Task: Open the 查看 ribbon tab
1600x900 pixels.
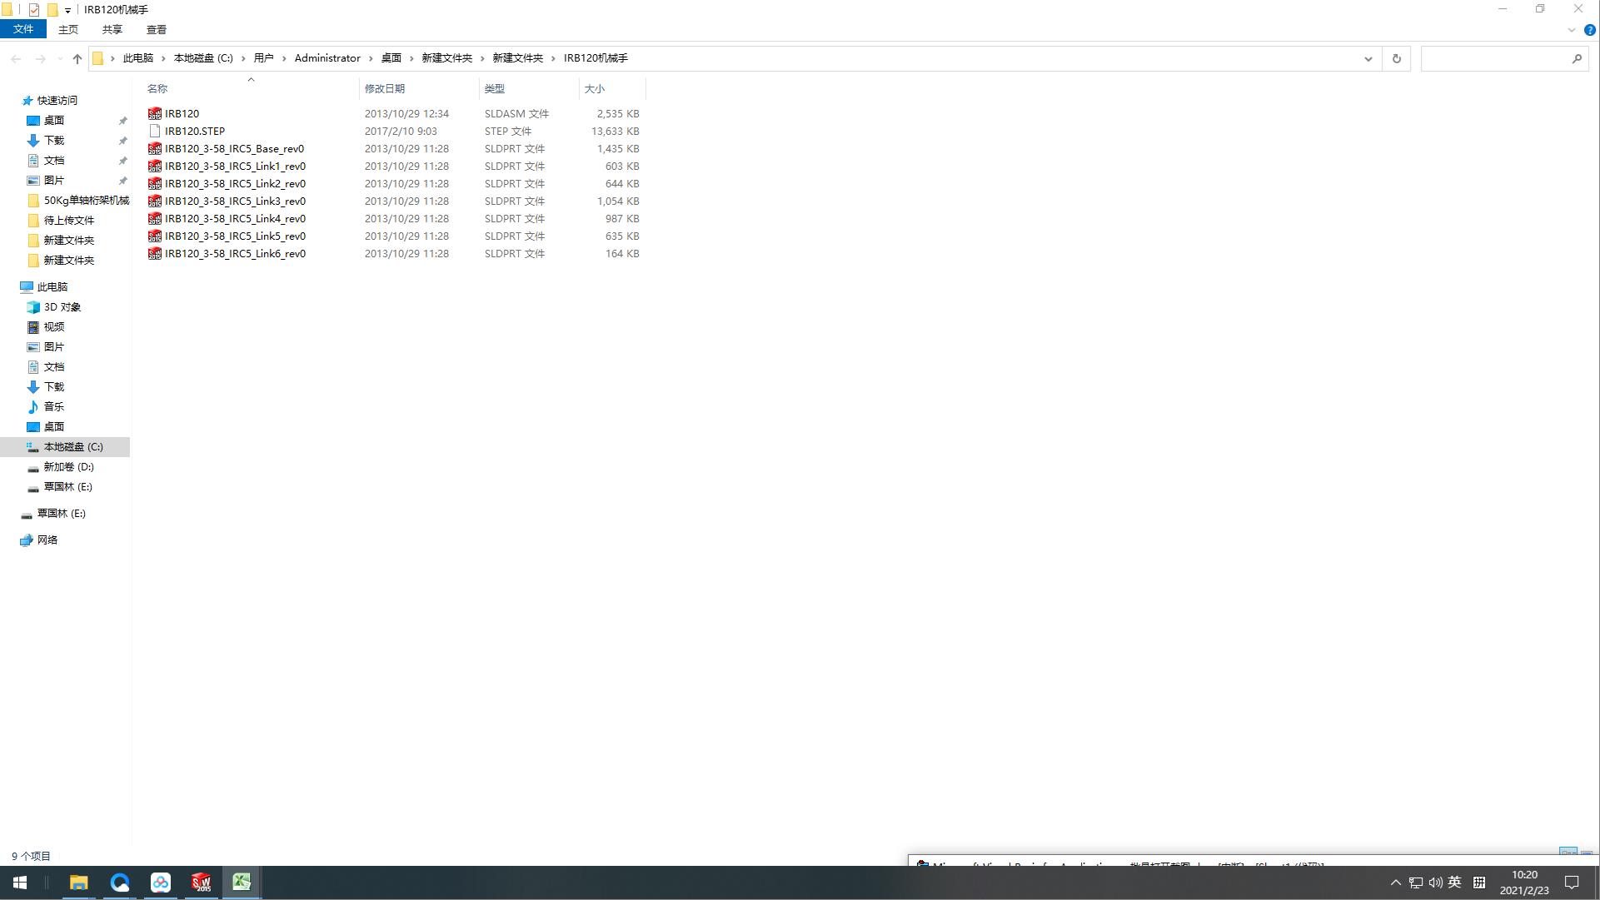Action: [x=156, y=29]
